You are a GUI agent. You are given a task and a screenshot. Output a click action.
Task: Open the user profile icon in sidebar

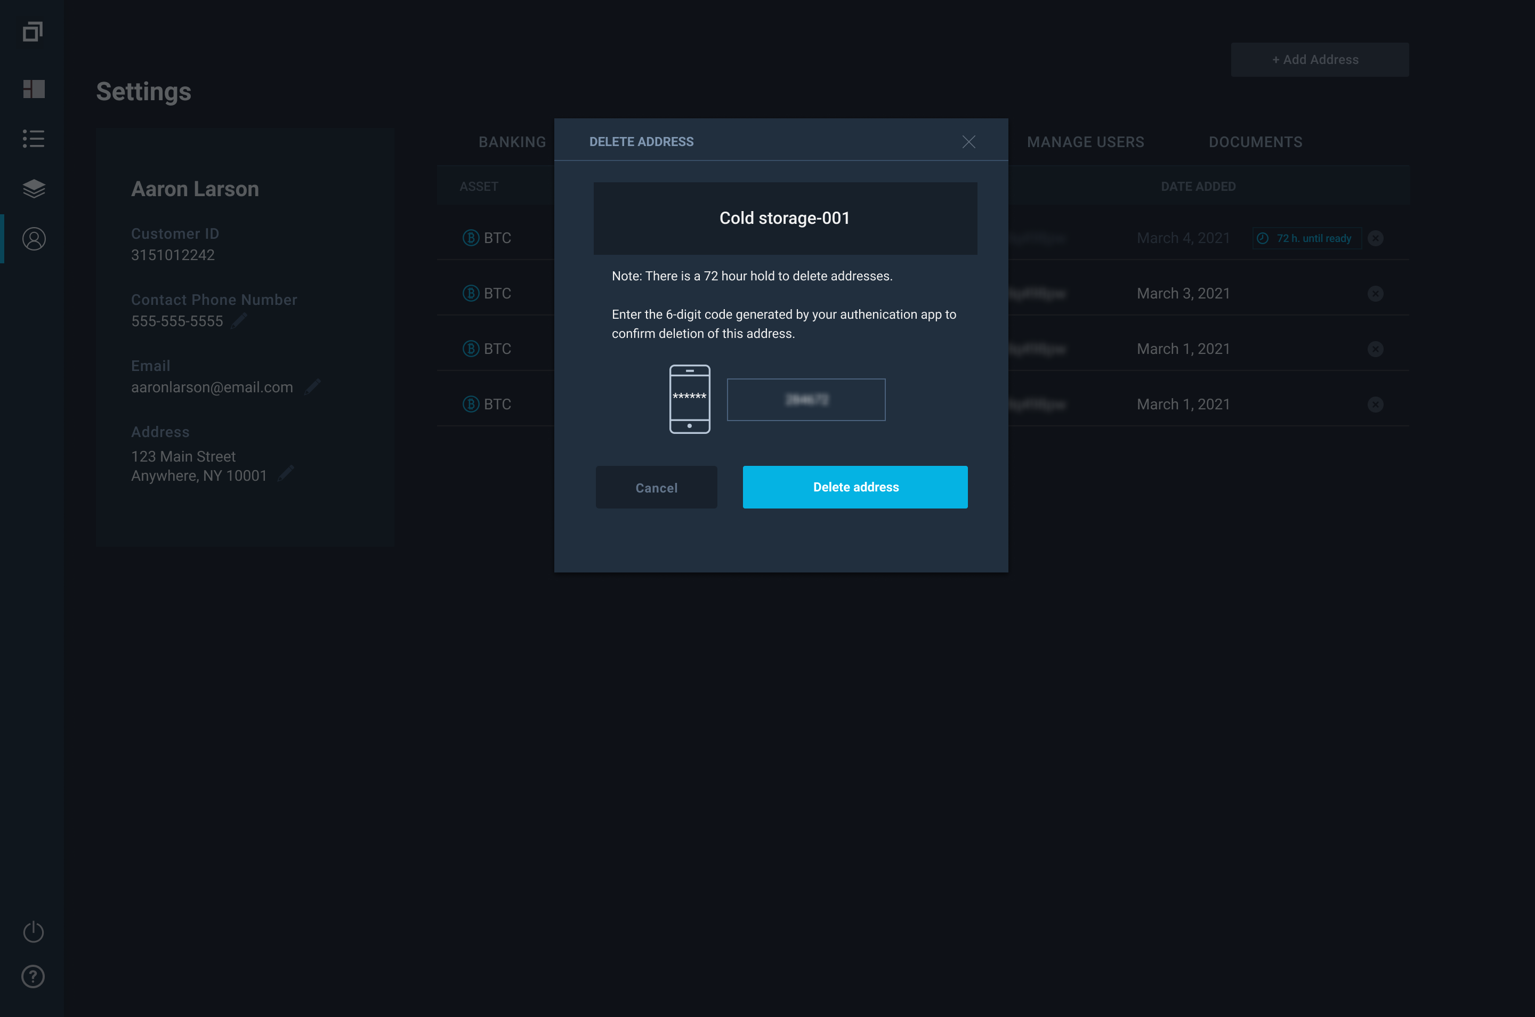click(34, 239)
